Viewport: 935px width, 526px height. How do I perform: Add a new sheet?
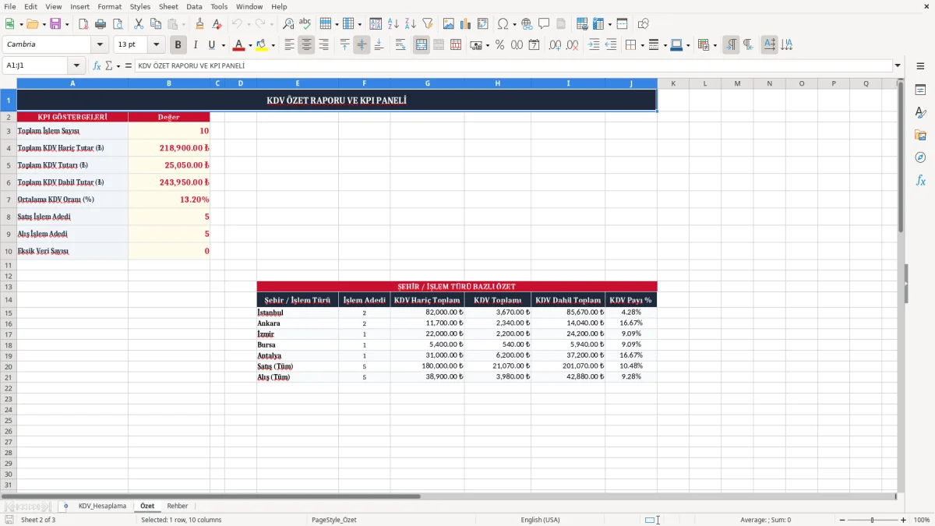pyautogui.click(x=65, y=507)
